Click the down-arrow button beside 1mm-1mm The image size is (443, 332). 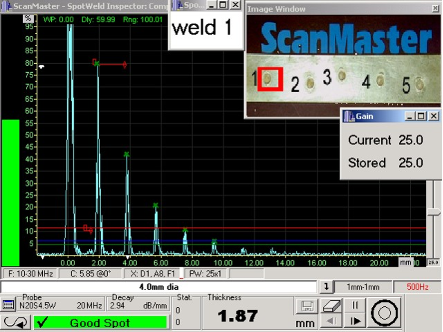326,287
